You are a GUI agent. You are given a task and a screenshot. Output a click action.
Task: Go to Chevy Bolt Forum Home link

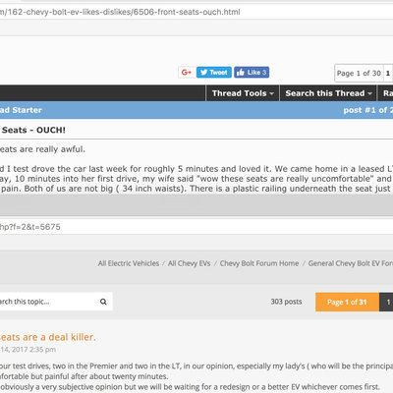[x=259, y=263]
